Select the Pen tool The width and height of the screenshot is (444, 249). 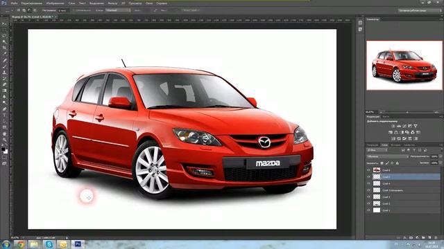coord(4,109)
